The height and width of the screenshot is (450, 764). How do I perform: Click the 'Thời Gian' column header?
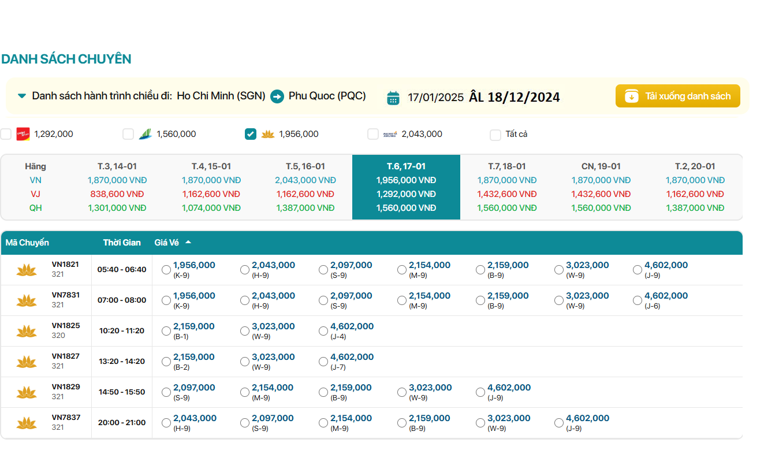click(x=122, y=243)
